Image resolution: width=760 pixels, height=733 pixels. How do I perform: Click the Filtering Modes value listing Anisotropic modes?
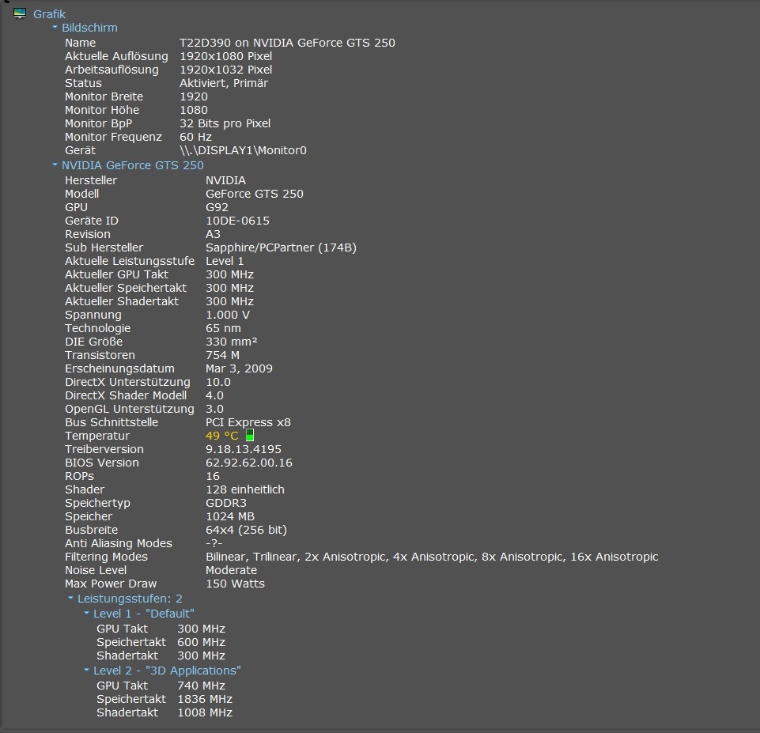point(432,557)
